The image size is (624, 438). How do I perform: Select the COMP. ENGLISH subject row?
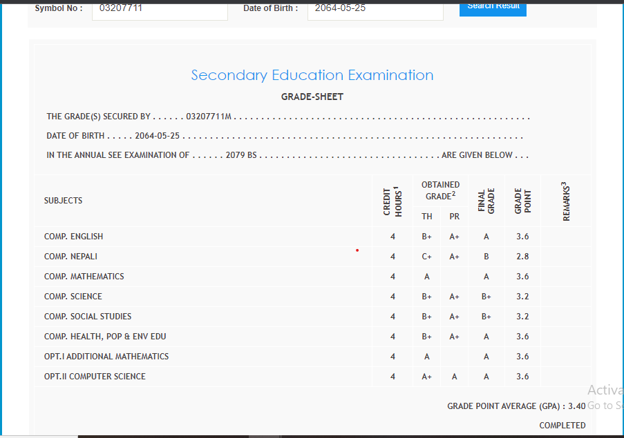(x=73, y=237)
